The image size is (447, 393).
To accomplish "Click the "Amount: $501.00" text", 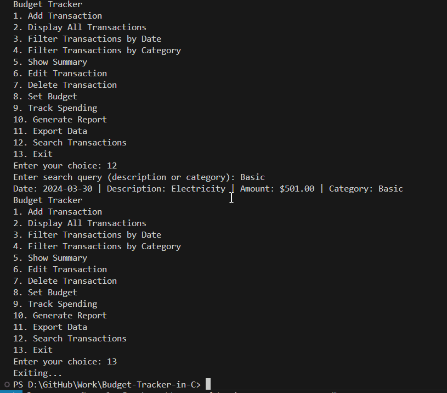I will pos(277,189).
